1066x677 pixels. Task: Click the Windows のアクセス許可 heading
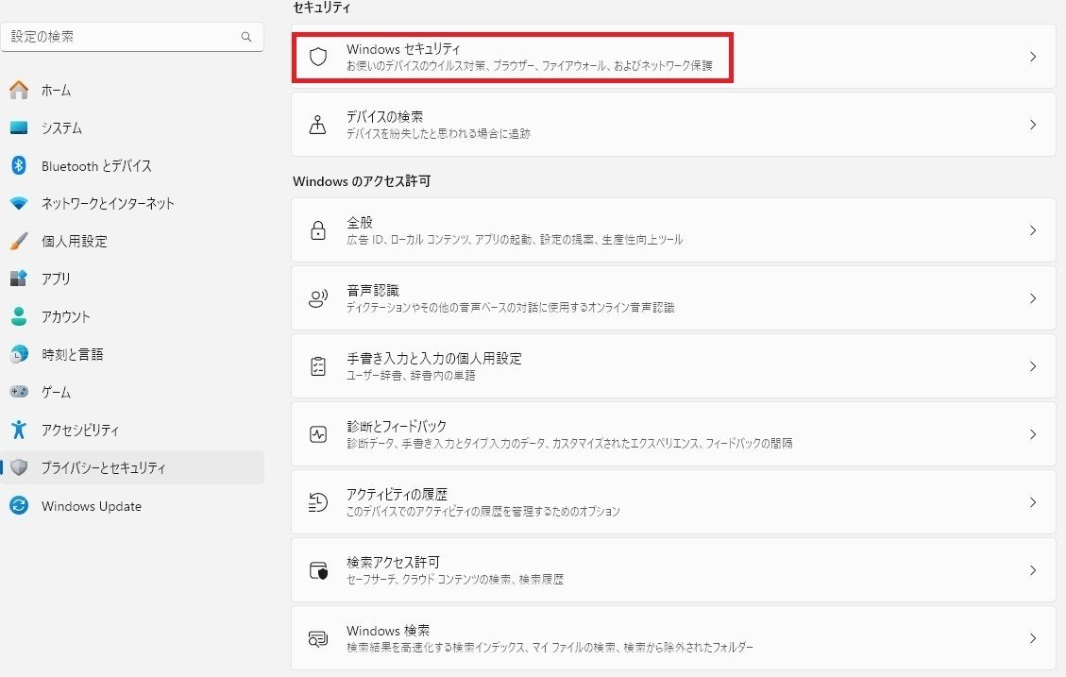(x=362, y=181)
